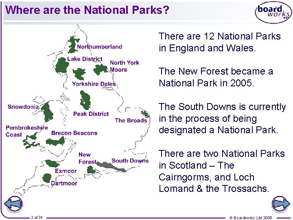Click the 'Brecon Beacons' label
293x220 pixels.
click(x=74, y=133)
